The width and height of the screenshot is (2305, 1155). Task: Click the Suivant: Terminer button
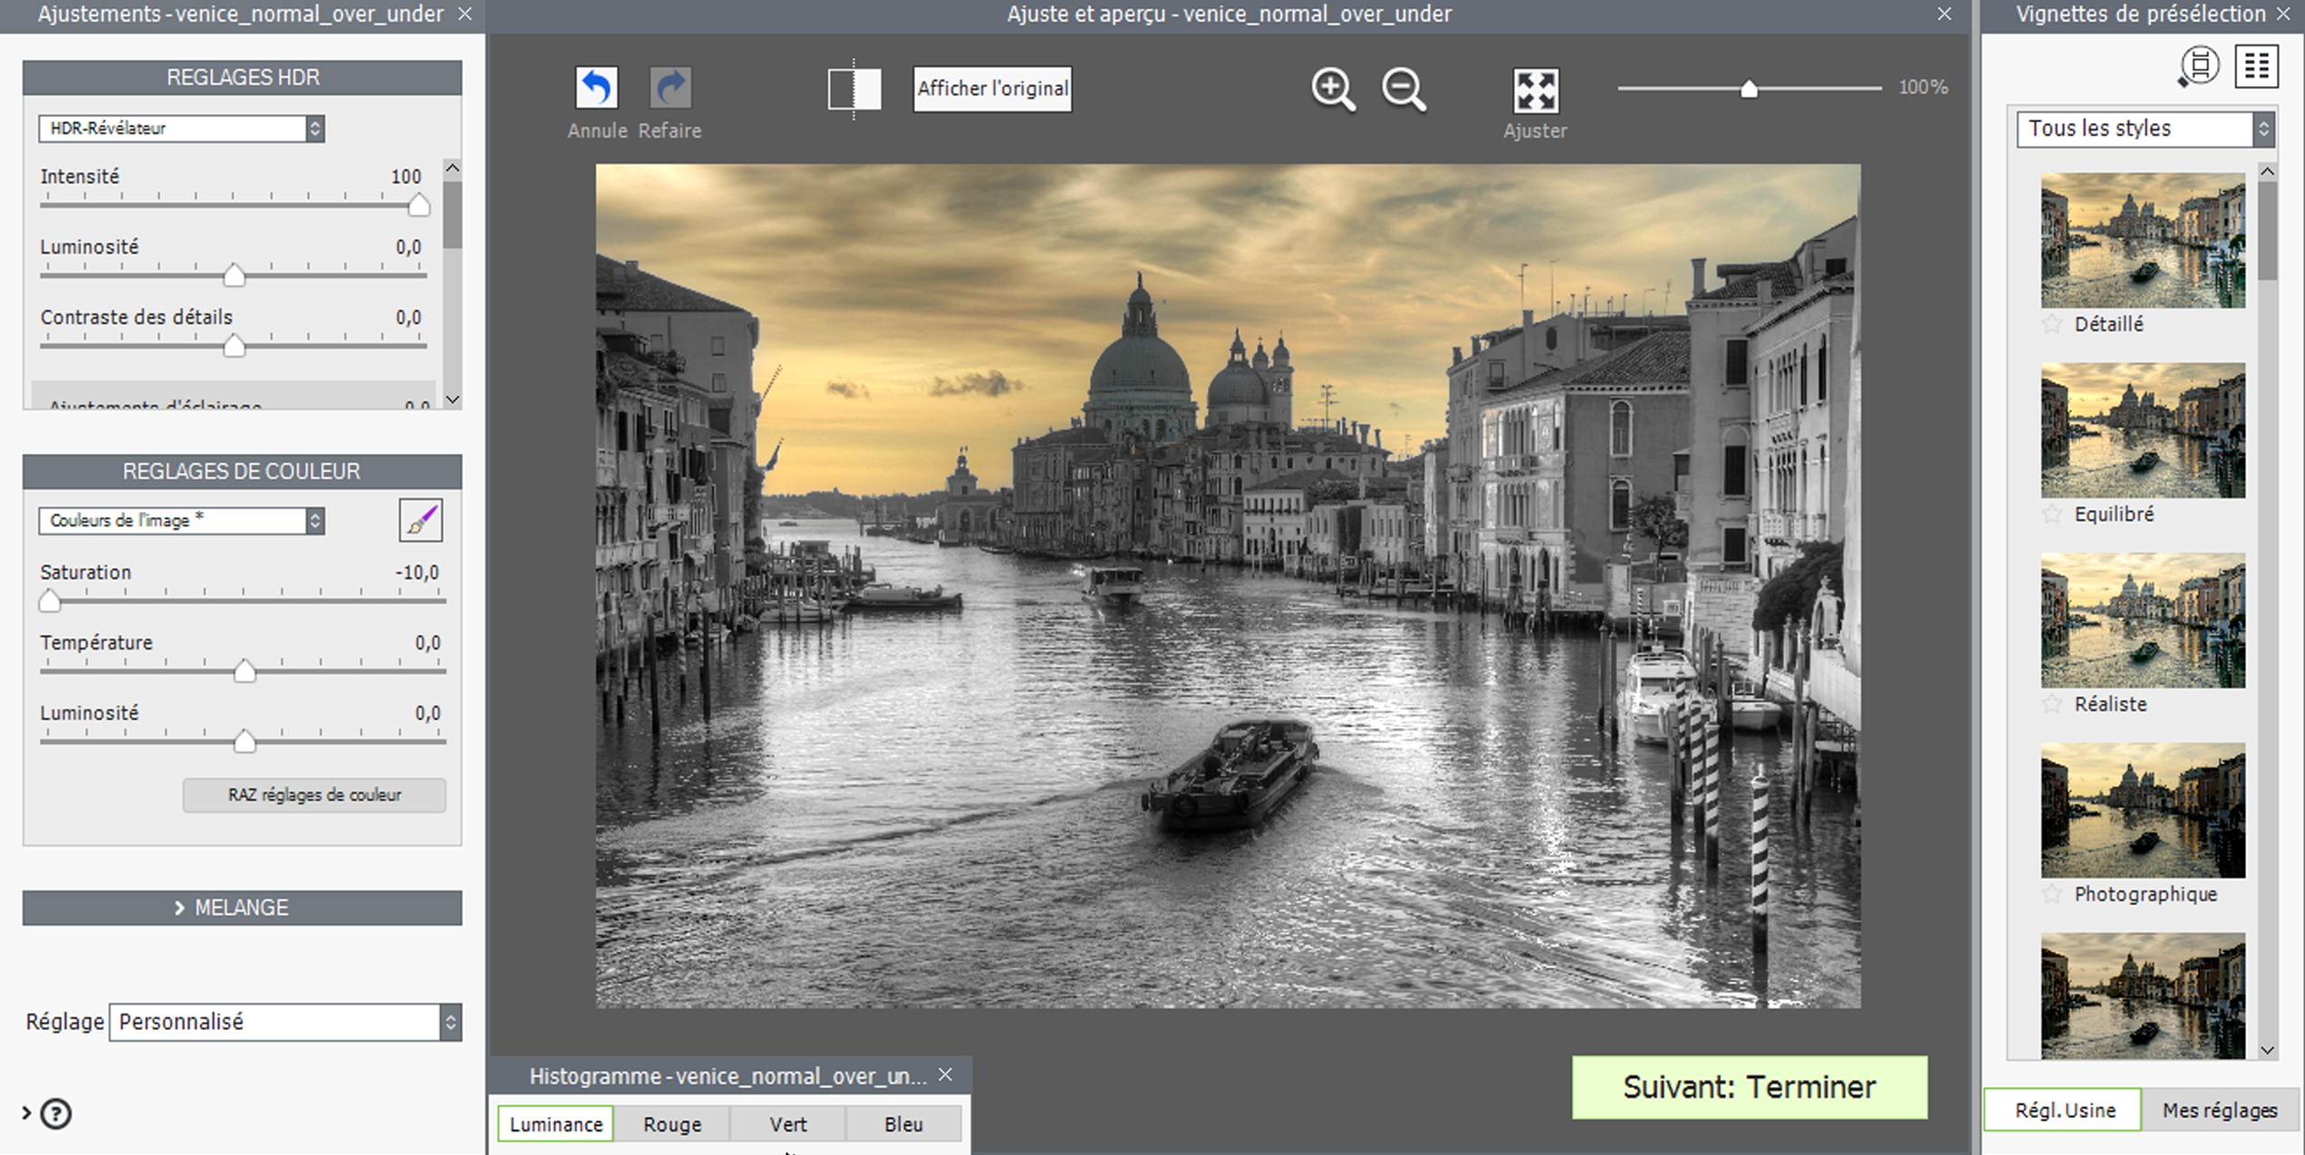point(1749,1087)
